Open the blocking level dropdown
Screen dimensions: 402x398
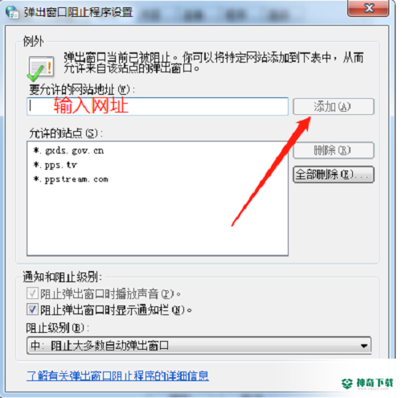click(199, 346)
